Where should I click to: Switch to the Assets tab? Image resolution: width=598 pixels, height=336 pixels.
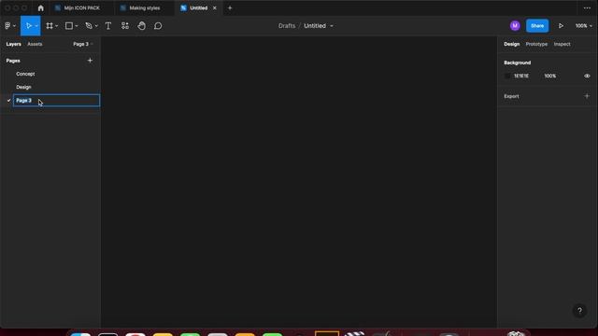pyautogui.click(x=35, y=44)
